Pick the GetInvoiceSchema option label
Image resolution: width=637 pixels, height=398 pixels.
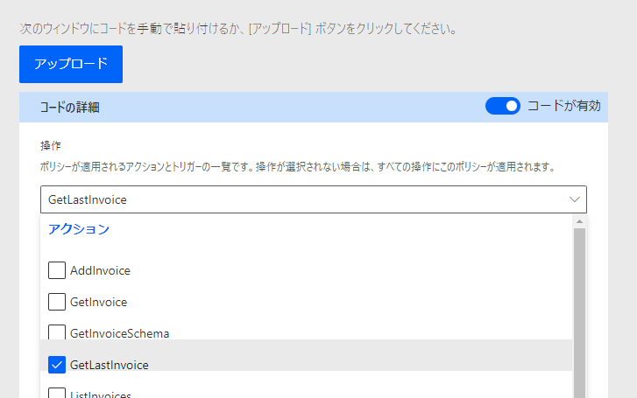point(119,333)
